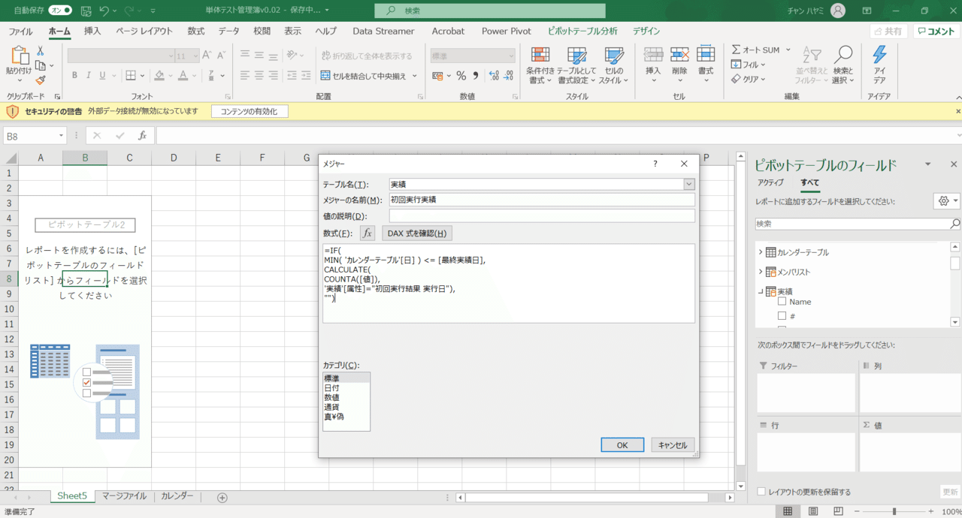Click the Undo arrow in the title bar
Viewport: 962px width, 518px height.
click(104, 11)
